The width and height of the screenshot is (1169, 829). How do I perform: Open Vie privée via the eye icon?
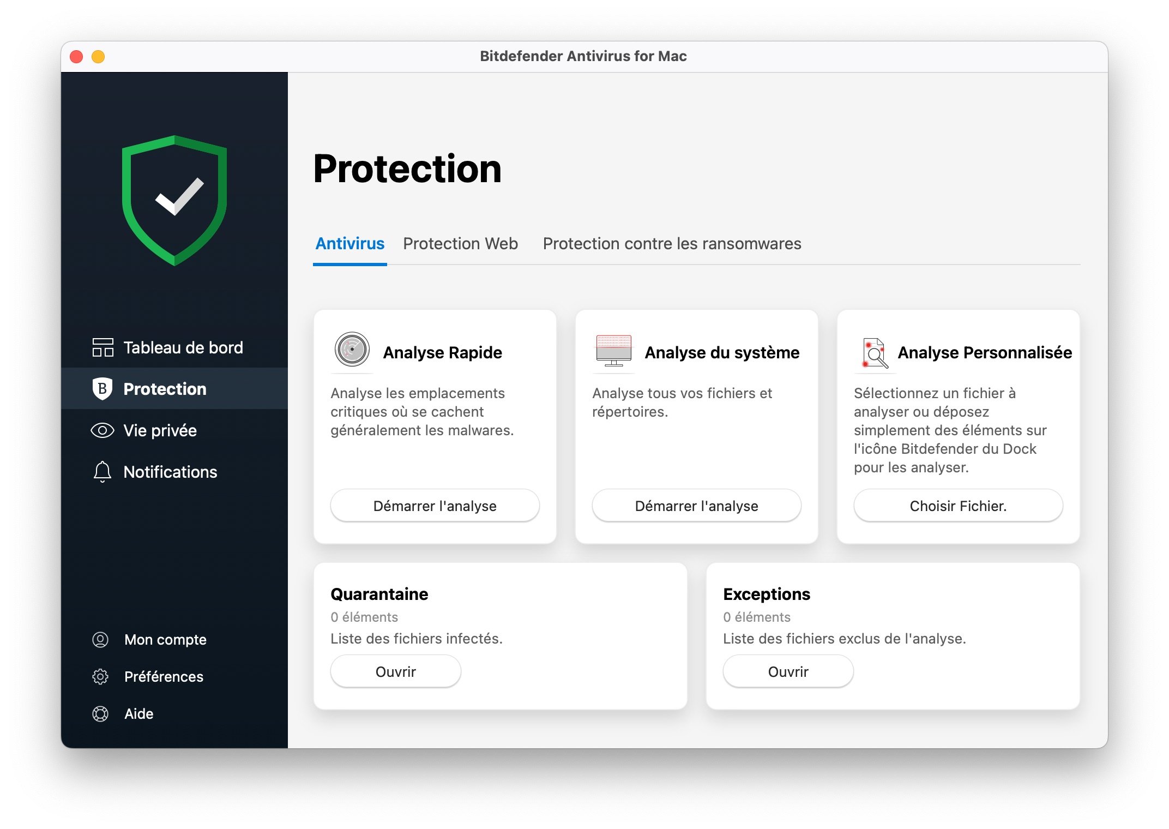pyautogui.click(x=101, y=430)
